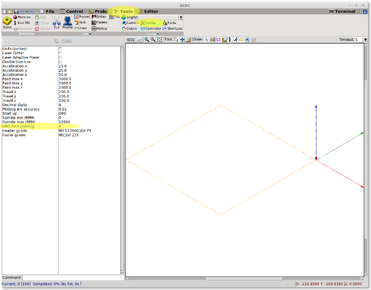Open Controller configuration

pos(151,29)
